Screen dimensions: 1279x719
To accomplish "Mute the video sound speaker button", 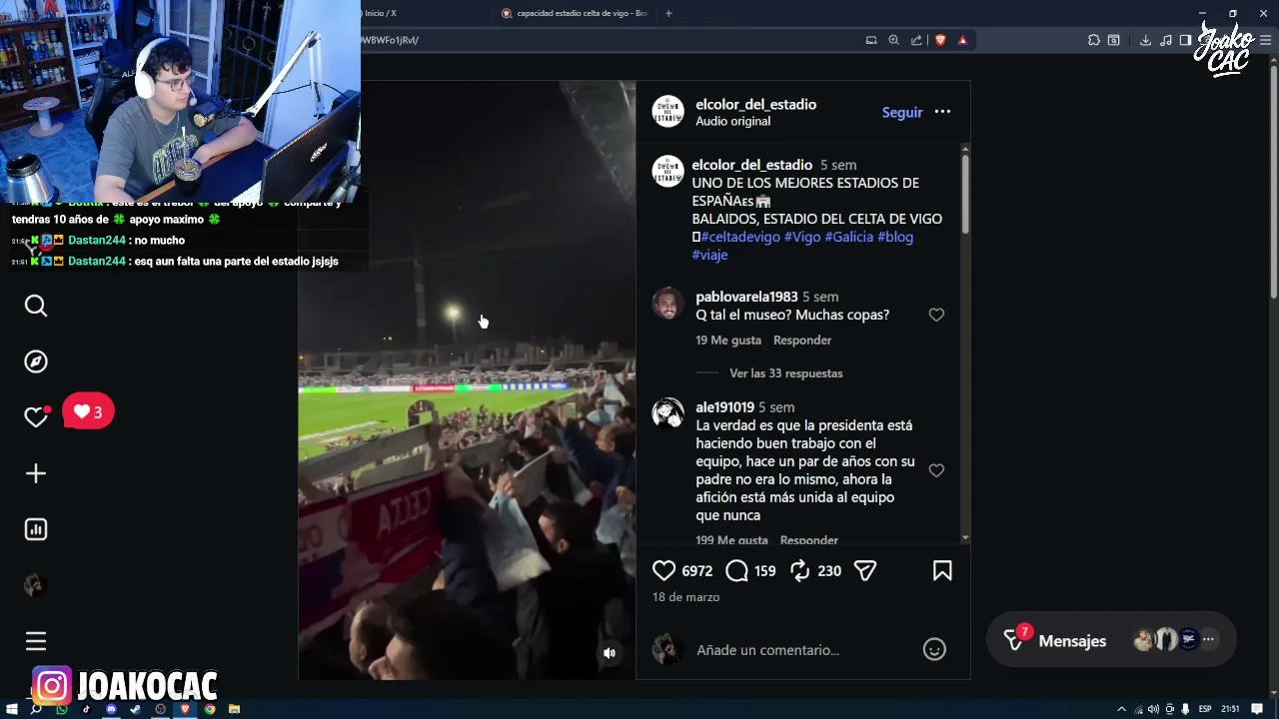I will pyautogui.click(x=610, y=653).
